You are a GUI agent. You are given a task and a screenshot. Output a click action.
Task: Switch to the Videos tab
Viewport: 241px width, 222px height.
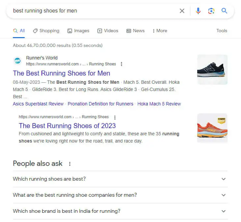click(108, 31)
